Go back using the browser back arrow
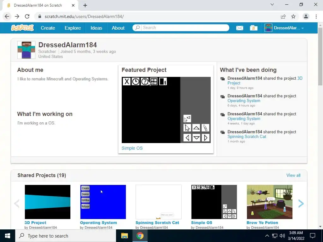The height and width of the screenshot is (242, 323). (x=7, y=16)
